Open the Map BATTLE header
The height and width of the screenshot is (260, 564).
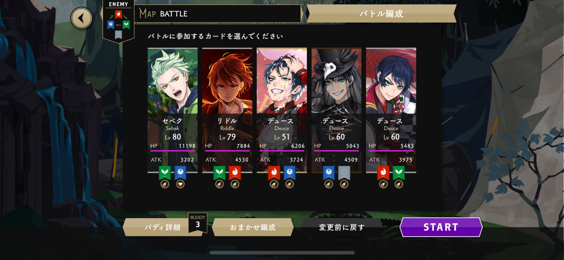pyautogui.click(x=218, y=13)
